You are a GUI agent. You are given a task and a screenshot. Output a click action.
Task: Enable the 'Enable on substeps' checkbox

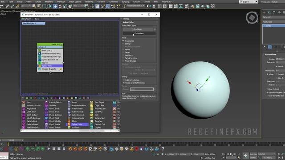tap(123, 80)
